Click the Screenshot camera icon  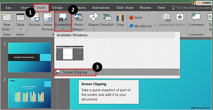(x=63, y=17)
